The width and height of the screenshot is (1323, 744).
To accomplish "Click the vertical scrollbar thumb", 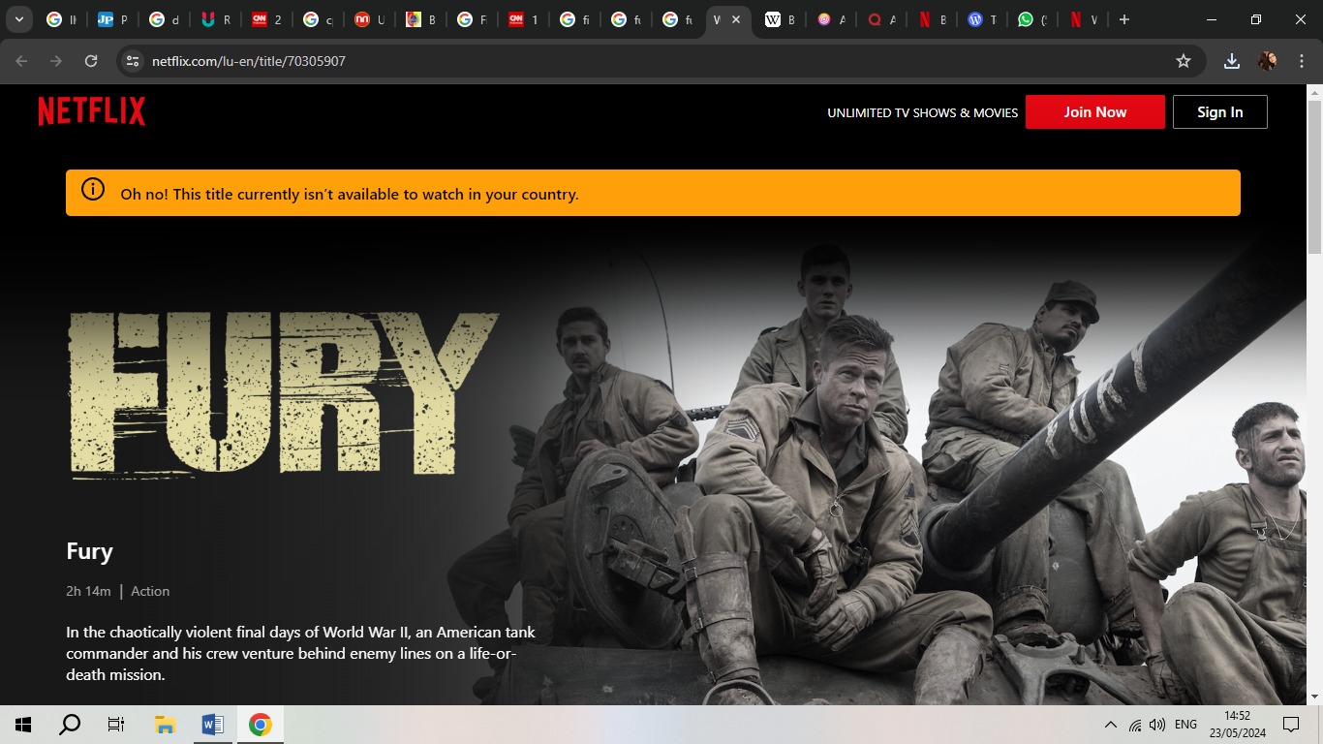I will click(x=1314, y=177).
